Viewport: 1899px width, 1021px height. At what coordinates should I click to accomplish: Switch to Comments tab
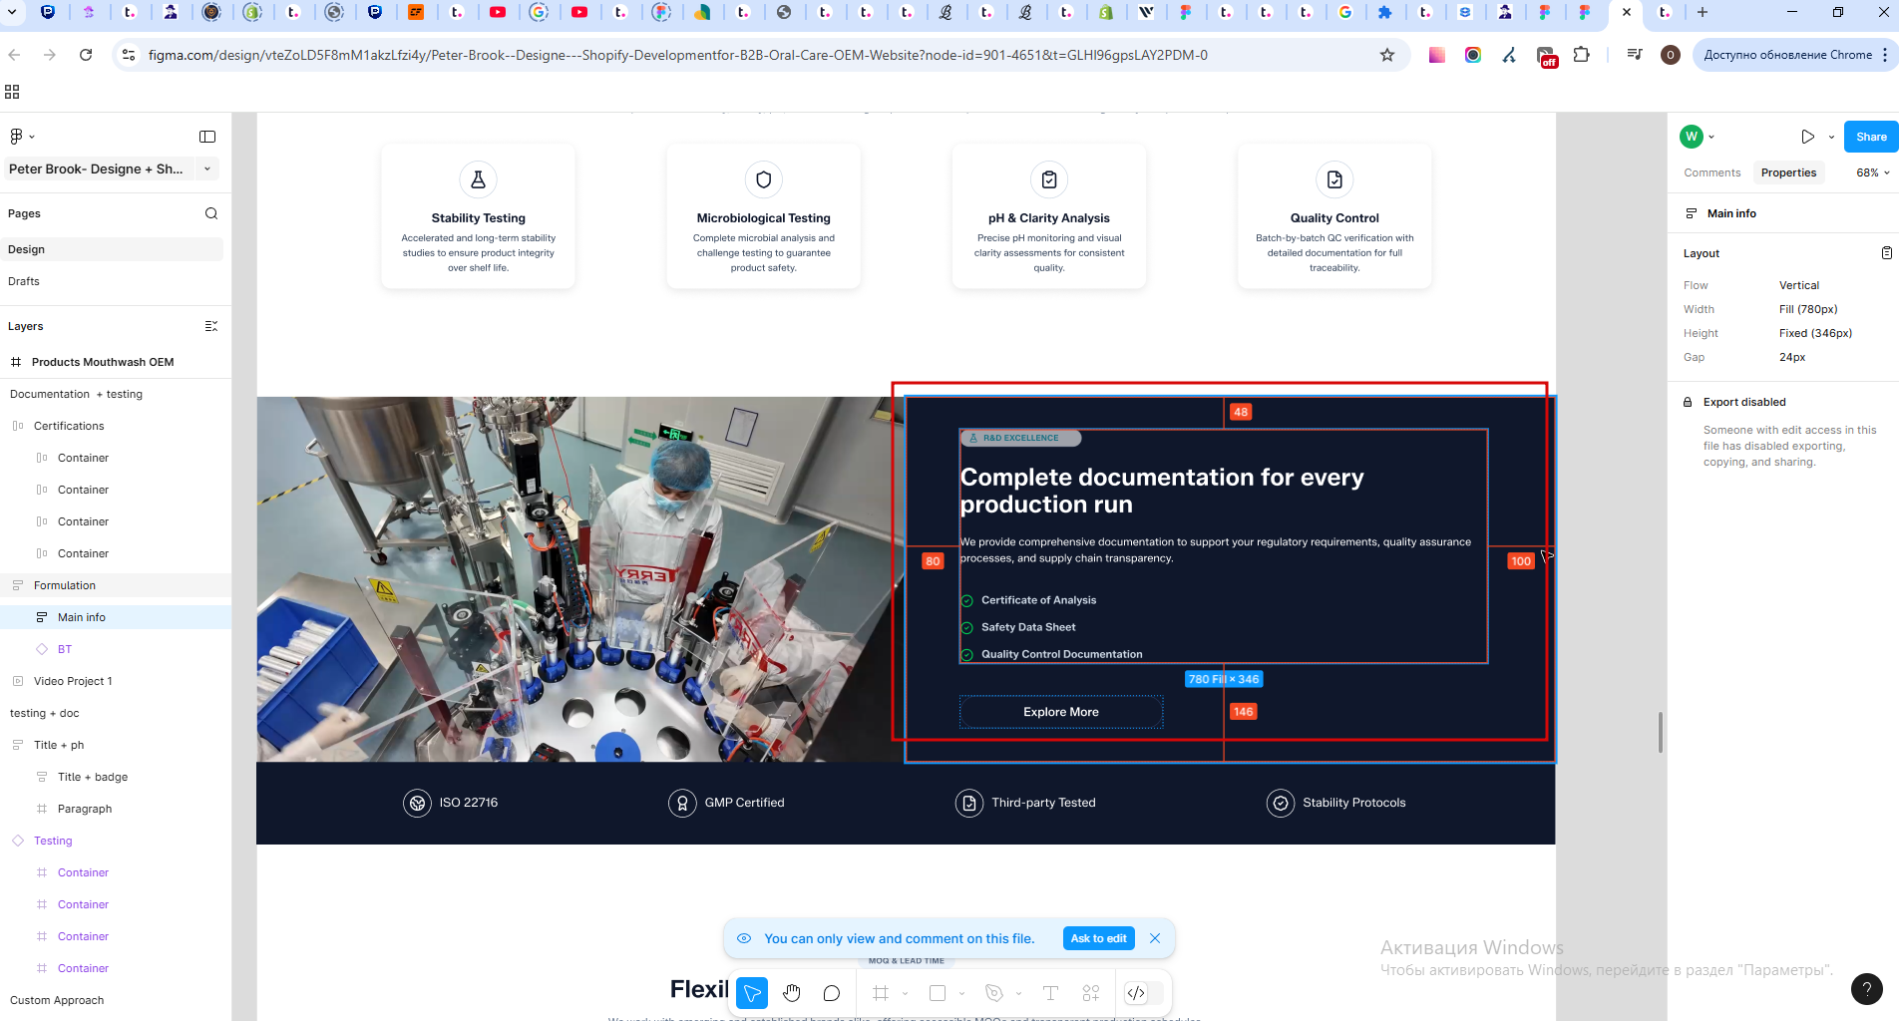pos(1711,172)
